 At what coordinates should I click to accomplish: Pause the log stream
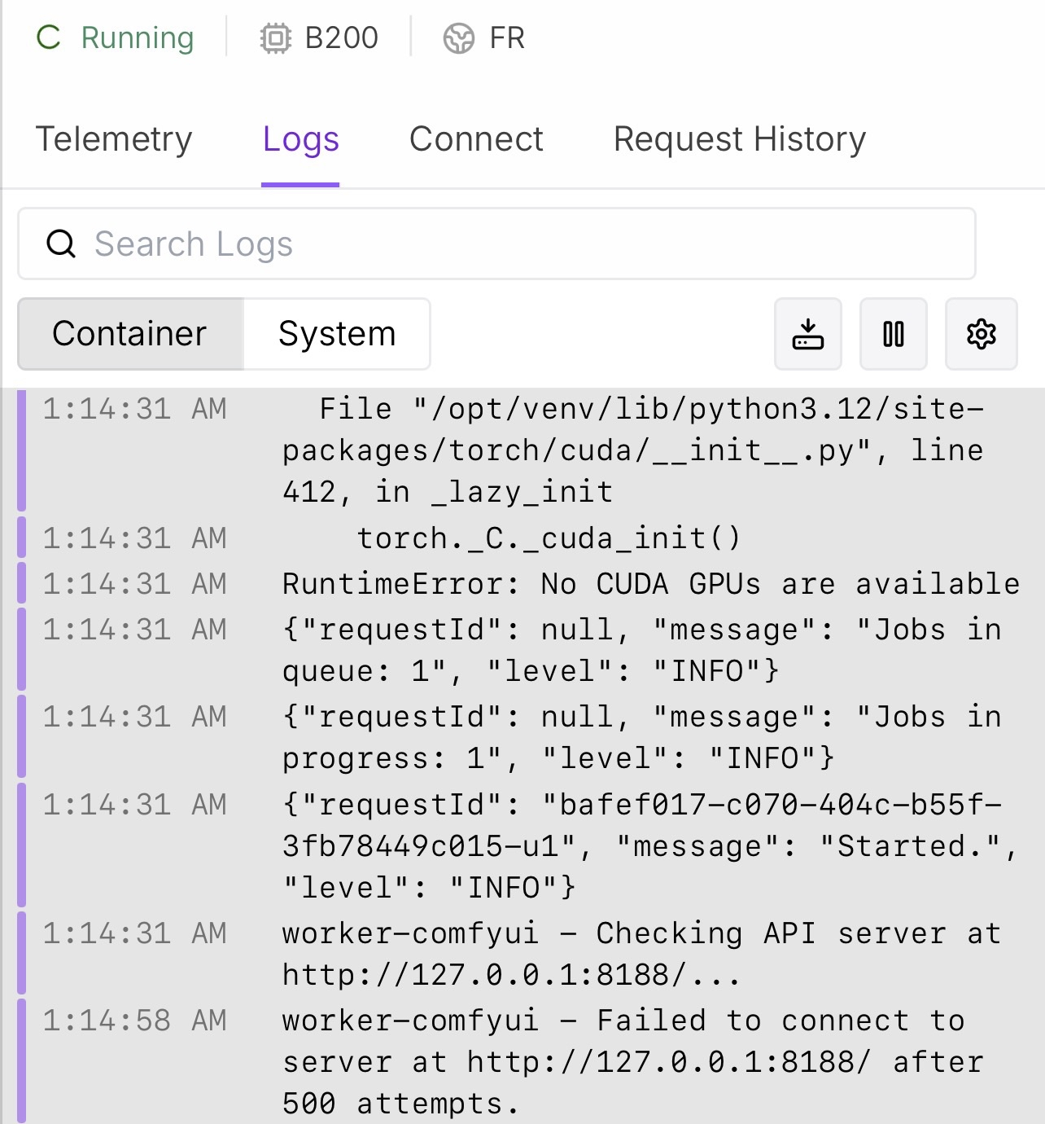pos(893,334)
